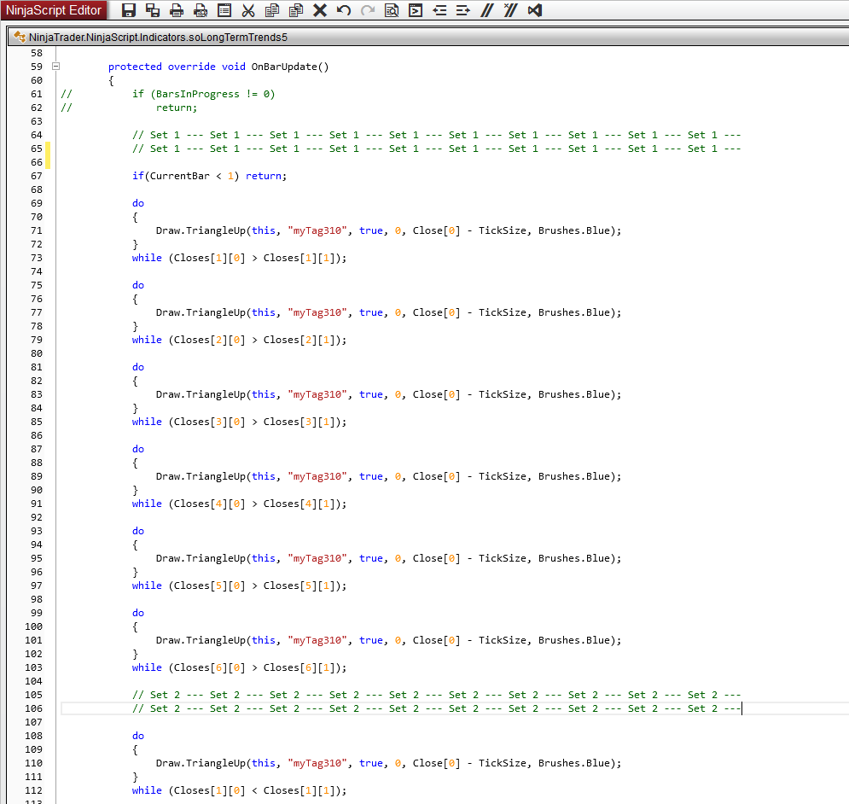Place cursor on 'while (Closes[1][0] < Closes[1][1]);'

pyautogui.click(x=239, y=790)
